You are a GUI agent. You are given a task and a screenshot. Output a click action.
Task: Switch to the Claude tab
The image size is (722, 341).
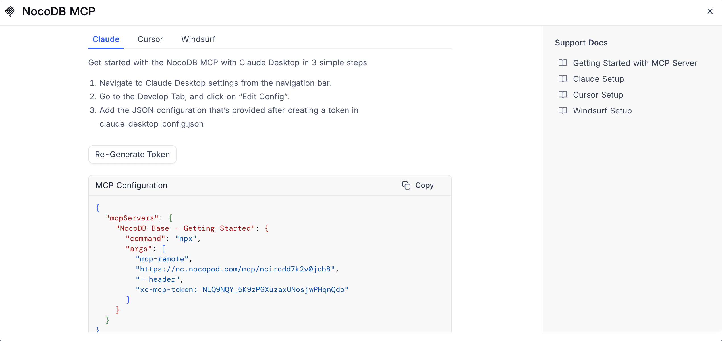(106, 39)
